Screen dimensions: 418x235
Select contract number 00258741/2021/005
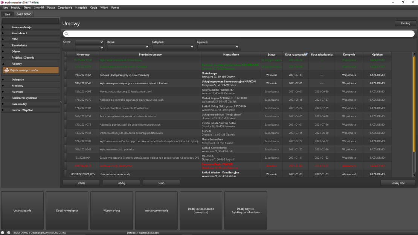coord(83,174)
